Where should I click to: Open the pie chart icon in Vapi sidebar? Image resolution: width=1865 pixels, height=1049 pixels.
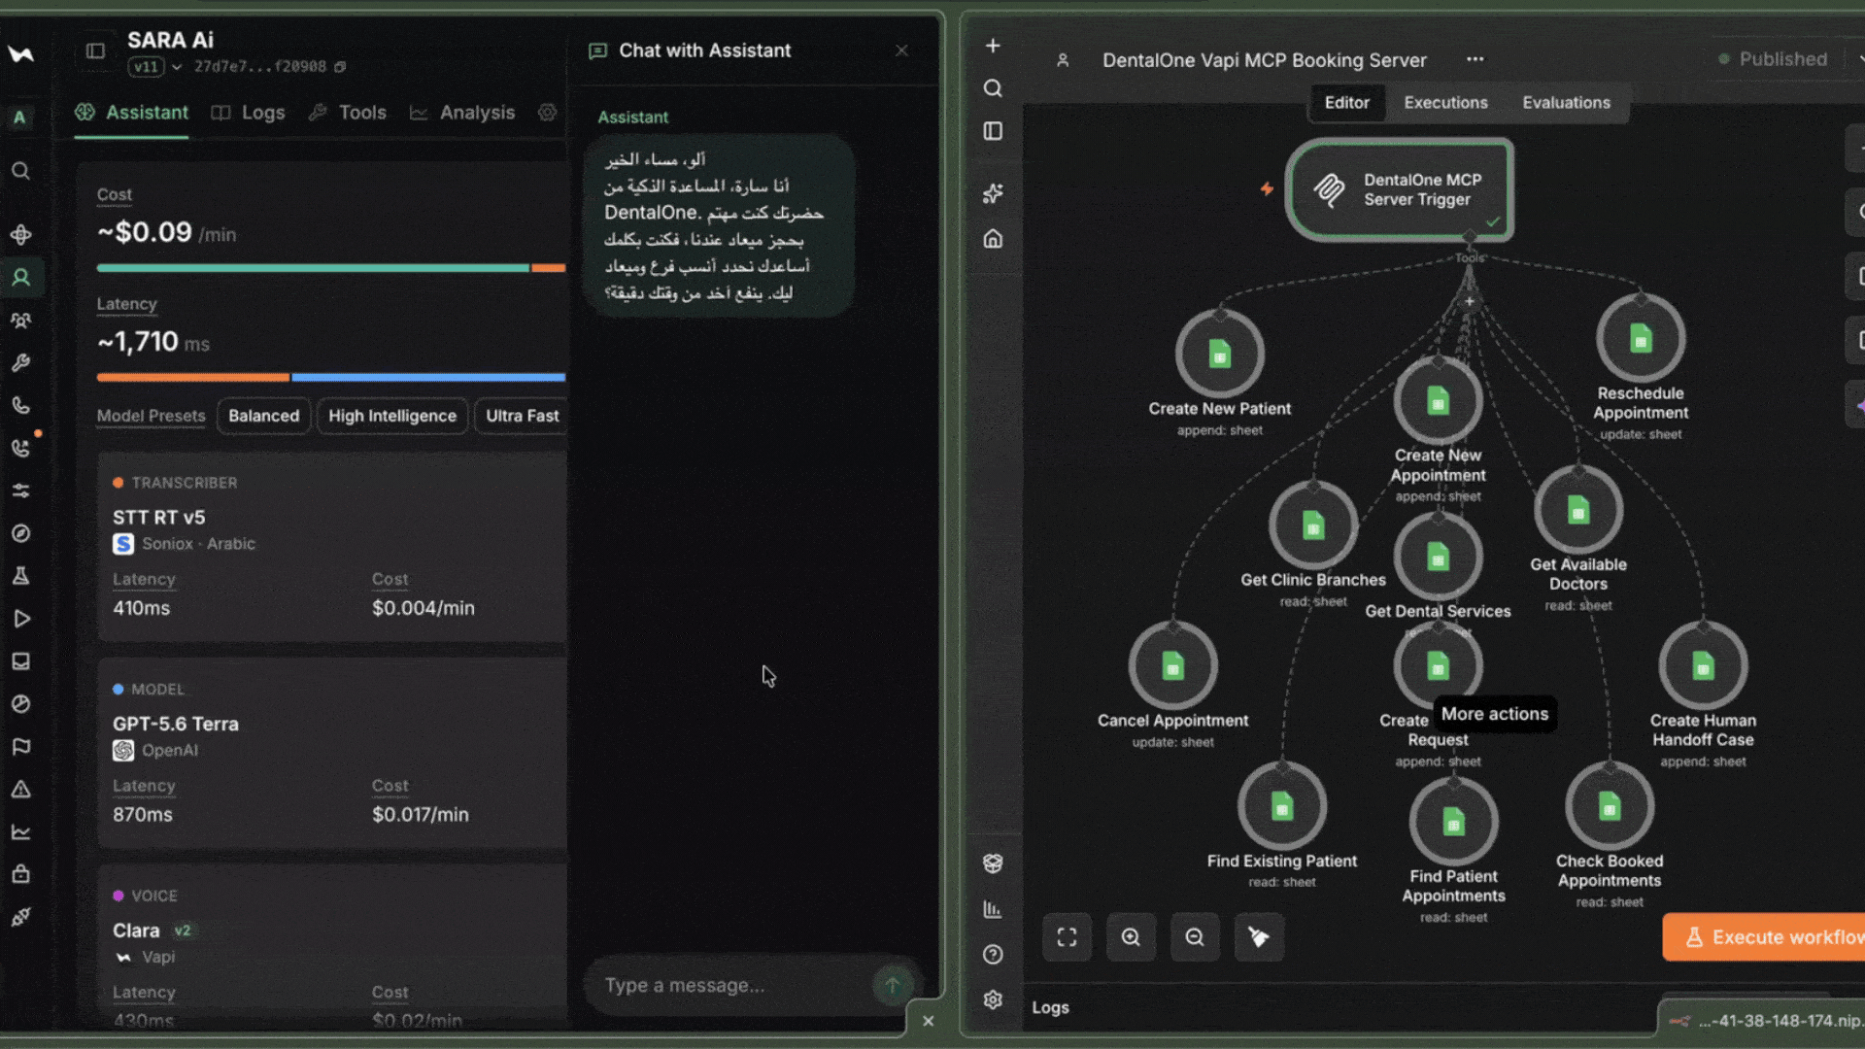click(20, 704)
